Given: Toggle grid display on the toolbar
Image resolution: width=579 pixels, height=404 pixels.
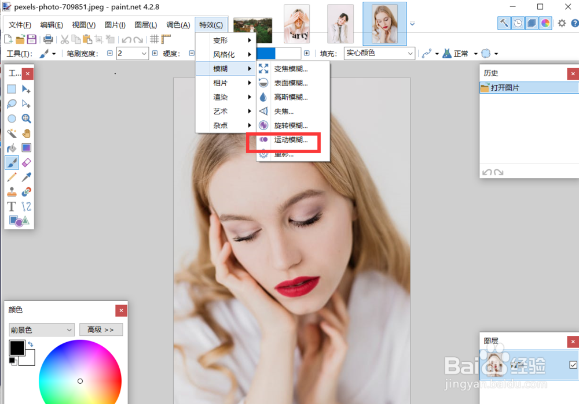Looking at the screenshot, I should tap(154, 39).
